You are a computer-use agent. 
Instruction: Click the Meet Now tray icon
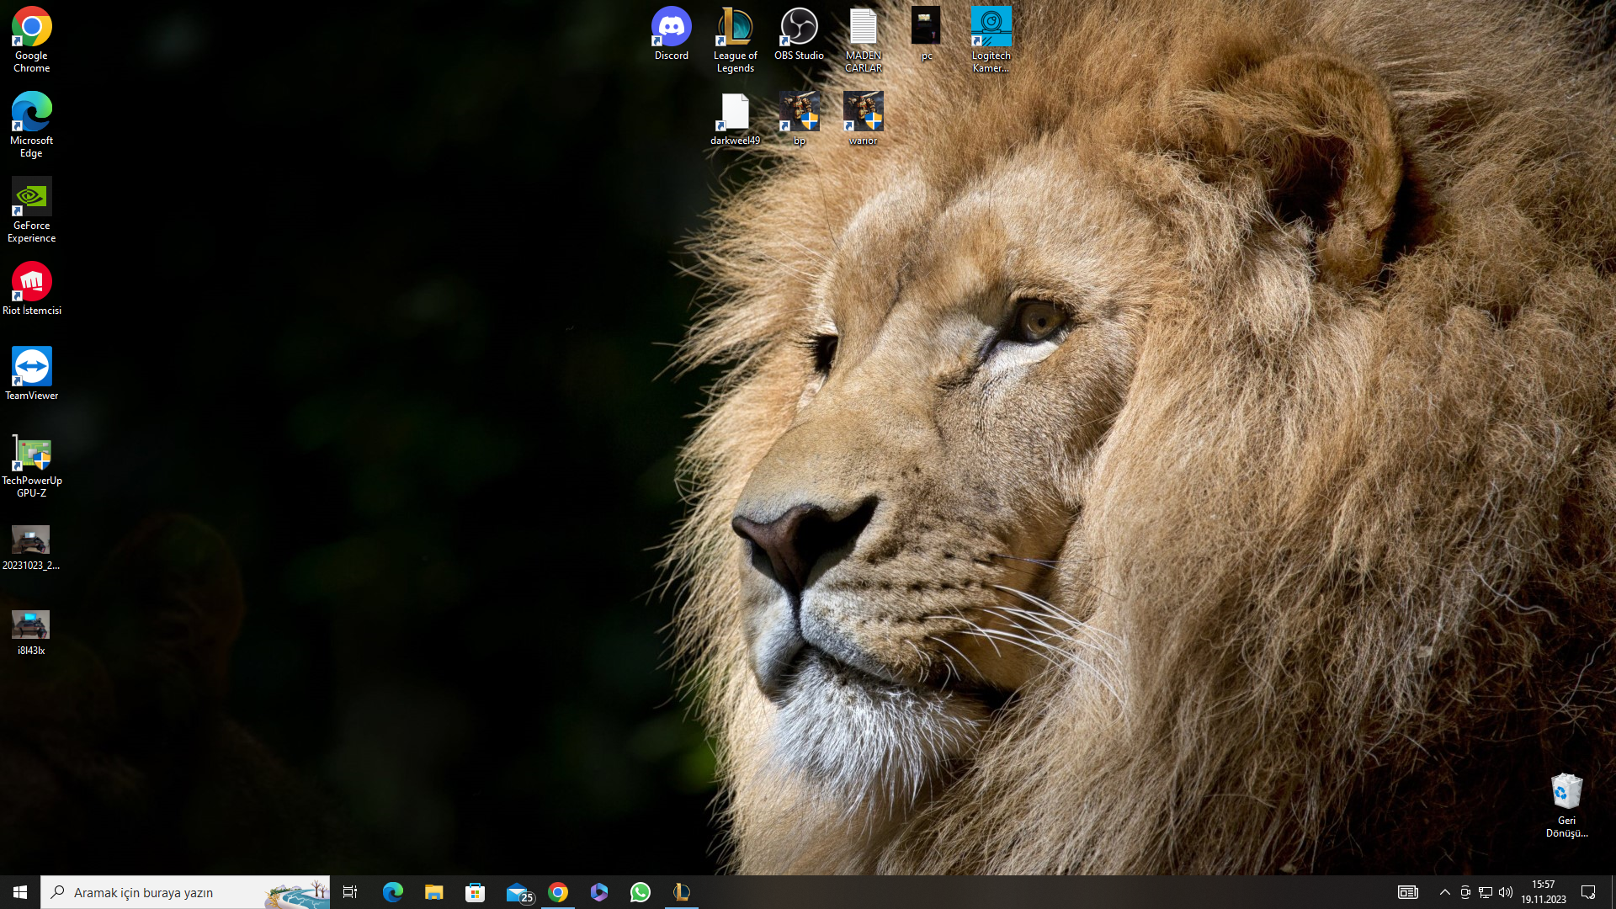[x=1465, y=892]
